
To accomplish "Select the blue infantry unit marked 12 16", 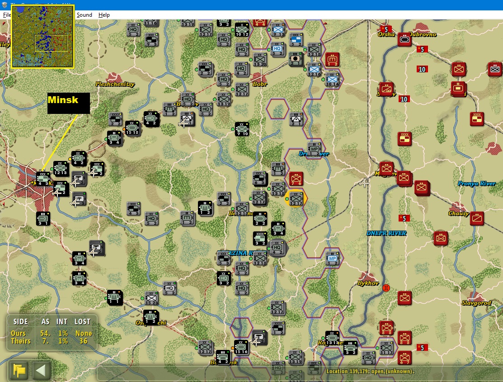I will pyautogui.click(x=314, y=69).
